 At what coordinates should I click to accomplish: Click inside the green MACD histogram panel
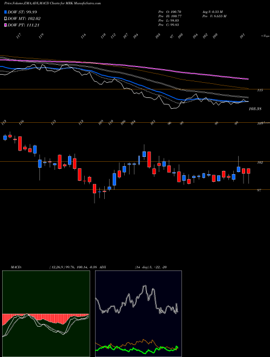click(46, 314)
